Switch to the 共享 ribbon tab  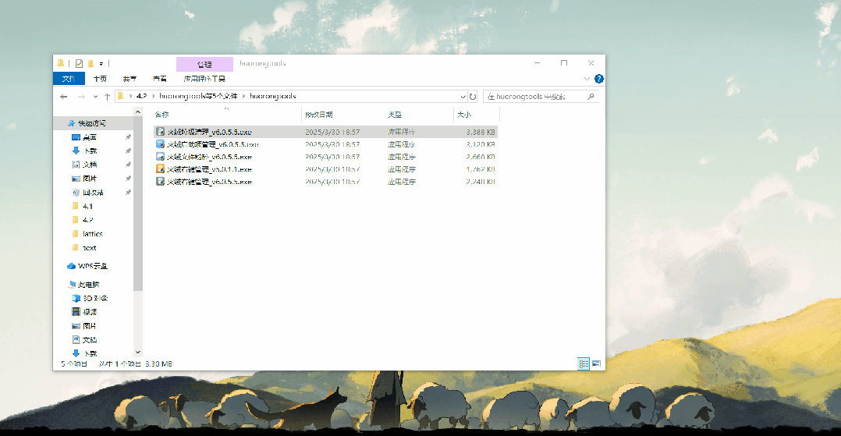click(x=130, y=79)
